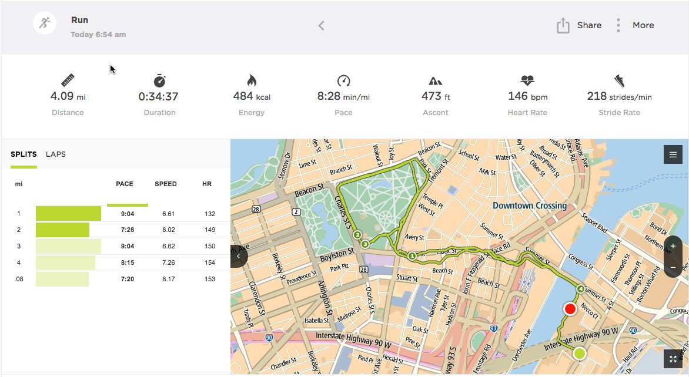
Task: Zoom in on the map
Action: [x=673, y=246]
